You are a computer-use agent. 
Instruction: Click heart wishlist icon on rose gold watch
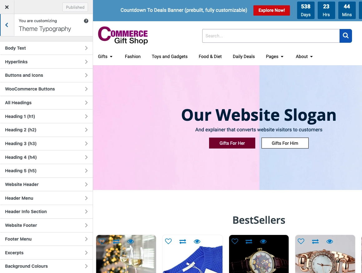(301, 241)
